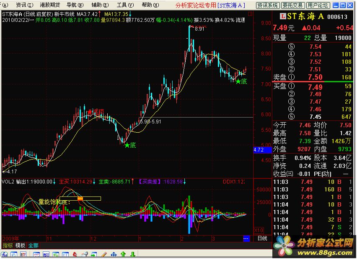357x259 pixels.
Task: Click the 日线 period label
Action: 262,238
